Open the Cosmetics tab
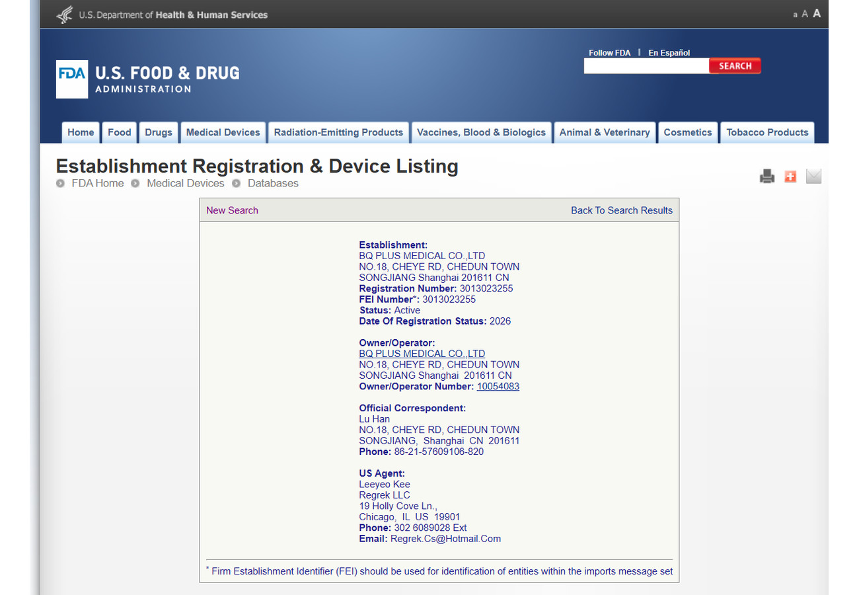This screenshot has height=595, width=859. [x=688, y=132]
